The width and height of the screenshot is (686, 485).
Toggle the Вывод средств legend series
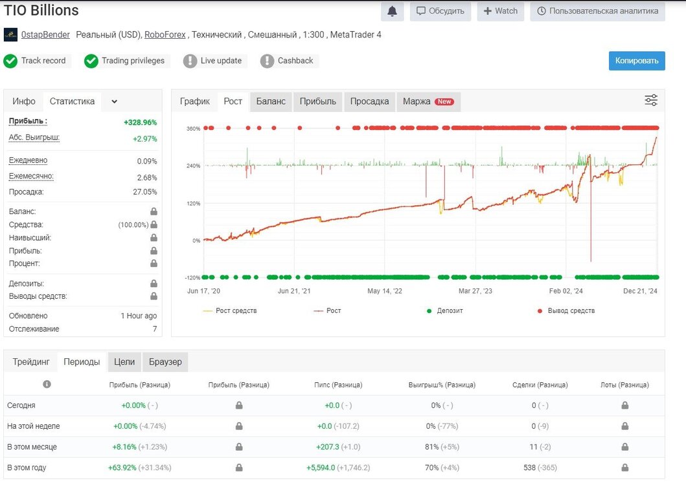click(566, 310)
